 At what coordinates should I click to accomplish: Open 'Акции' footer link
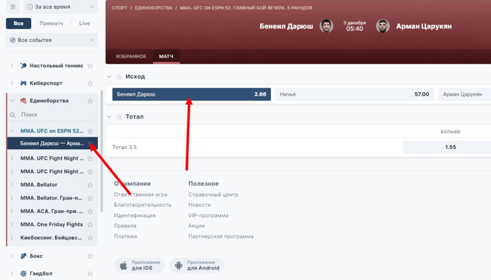196,225
